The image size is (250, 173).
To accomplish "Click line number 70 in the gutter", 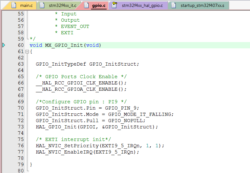I will (21, 108).
